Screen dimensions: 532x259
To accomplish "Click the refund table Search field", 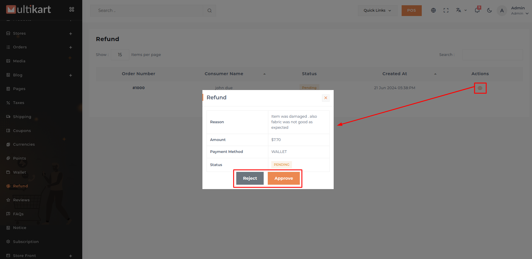I will [x=492, y=55].
